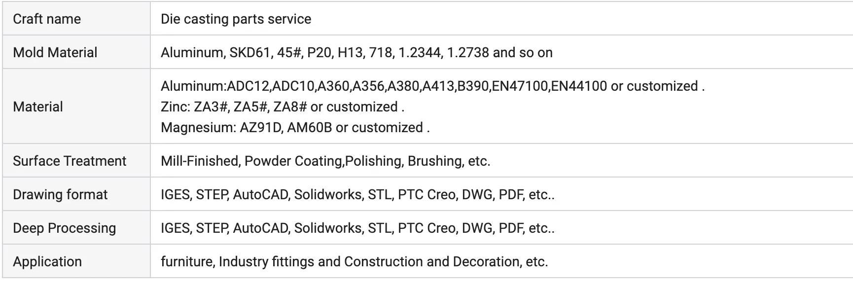Screen dimensions: 853x288
Task: Click the Magnesium AZ91D, AM60B line
Action: pyautogui.click(x=295, y=128)
